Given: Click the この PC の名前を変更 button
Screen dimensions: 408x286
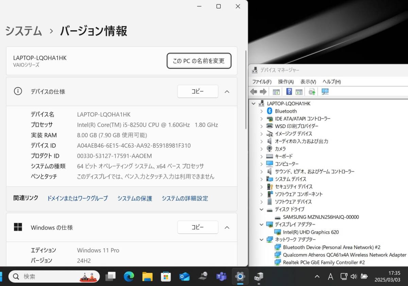Looking at the screenshot, I should click(x=199, y=61).
